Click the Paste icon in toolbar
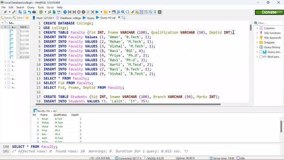This screenshot has width=284, height=160. [25, 12]
